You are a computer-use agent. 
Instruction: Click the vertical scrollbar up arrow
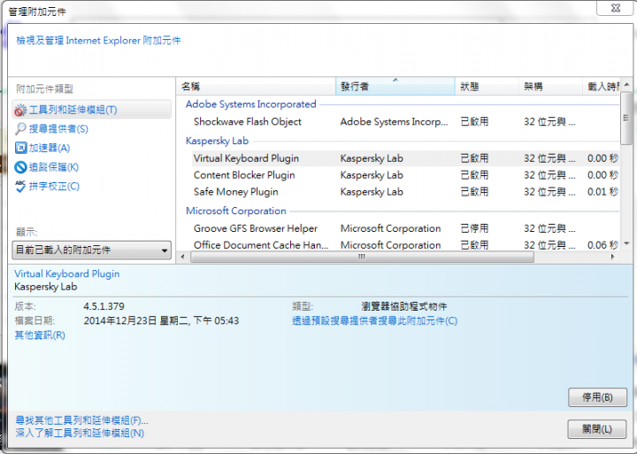tap(626, 85)
